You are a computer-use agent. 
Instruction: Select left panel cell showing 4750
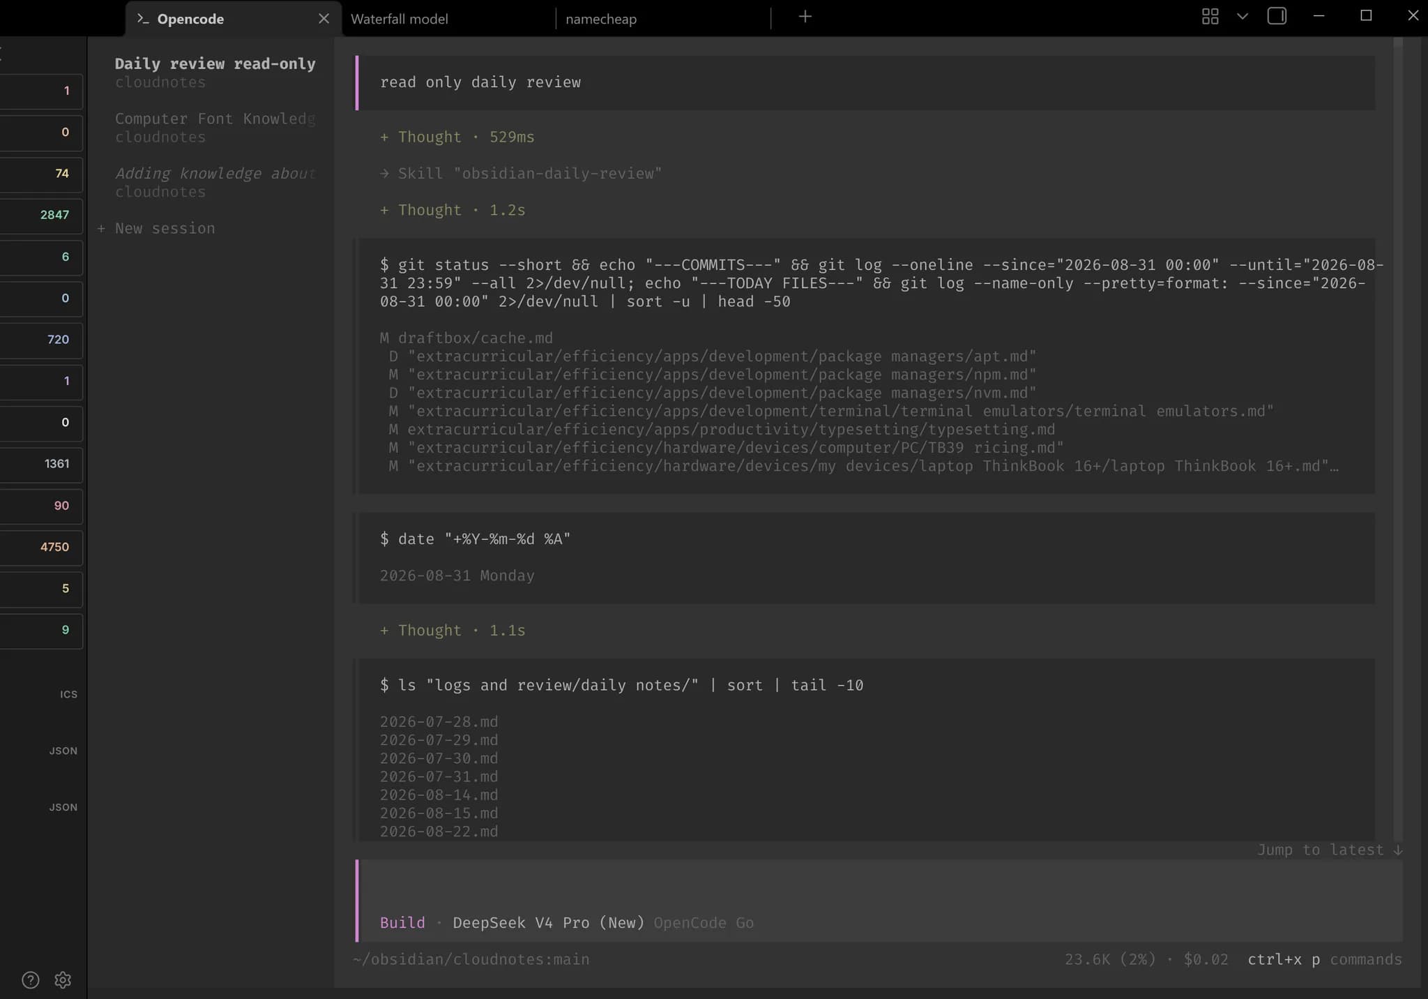[x=42, y=548]
